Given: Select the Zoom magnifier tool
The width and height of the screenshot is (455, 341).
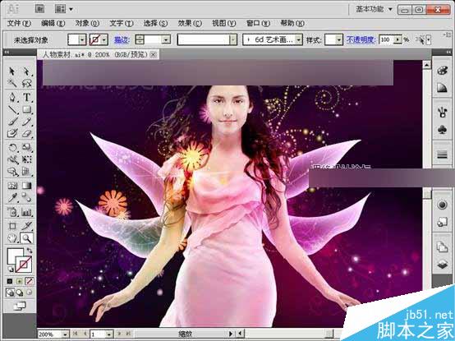Looking at the screenshot, I should coord(27,238).
